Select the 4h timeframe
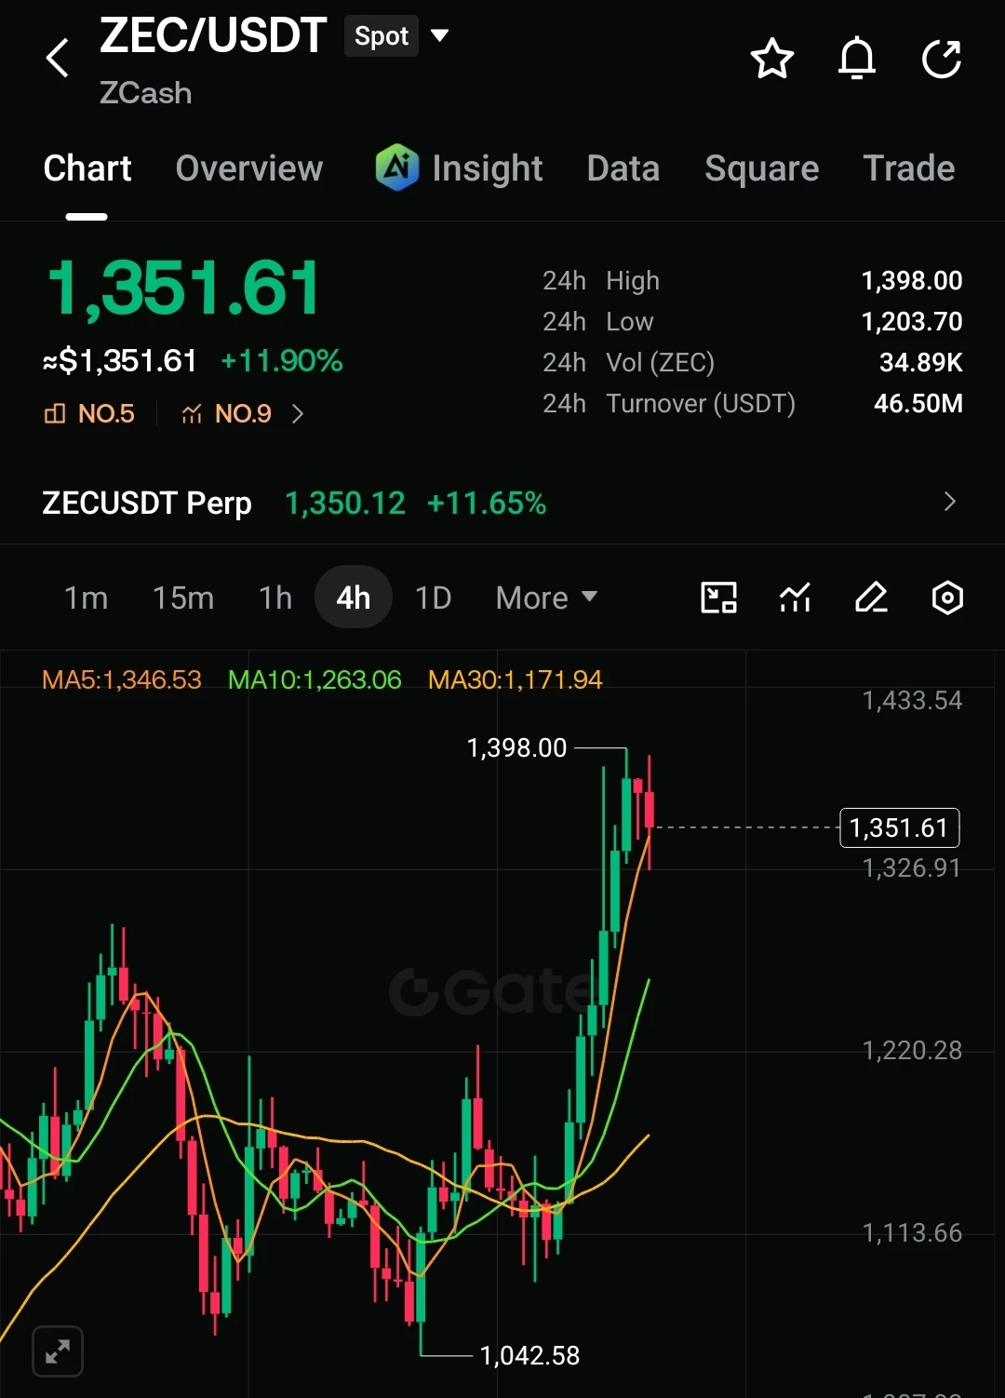The image size is (1005, 1398). 353,598
